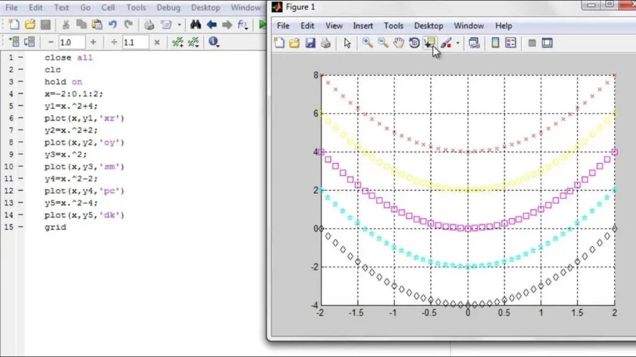Click the Evaluate Cell icon in cell toolbar
Image resolution: width=636 pixels, height=357 pixels.
tap(14, 42)
